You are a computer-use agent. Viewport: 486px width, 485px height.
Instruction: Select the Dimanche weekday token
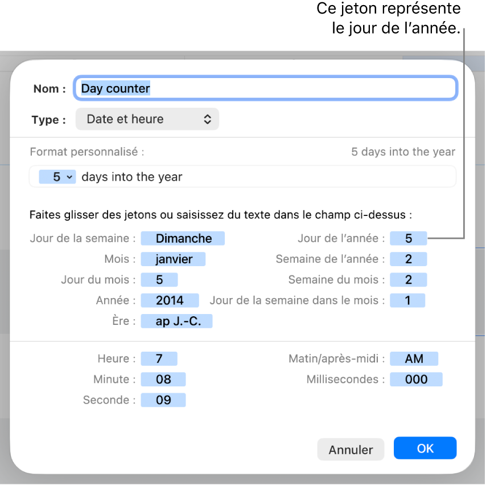click(x=183, y=238)
